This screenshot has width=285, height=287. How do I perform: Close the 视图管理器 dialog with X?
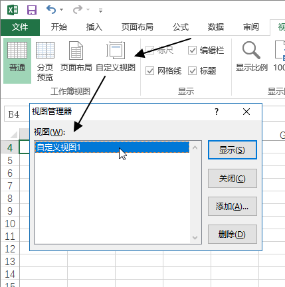coord(246,112)
